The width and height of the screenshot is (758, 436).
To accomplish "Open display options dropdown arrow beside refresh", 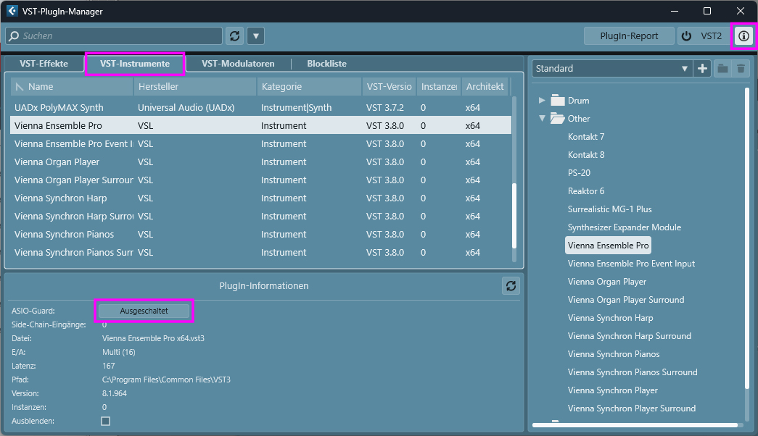I will [x=256, y=35].
